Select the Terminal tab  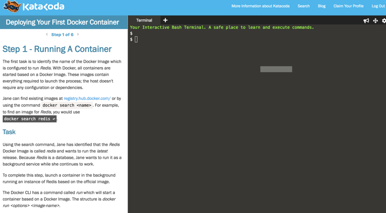[144, 20]
